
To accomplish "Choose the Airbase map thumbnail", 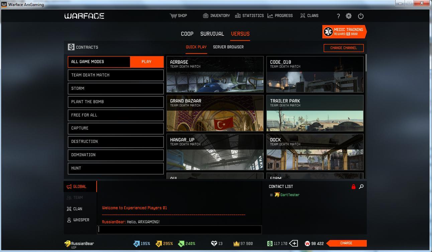I will (215, 74).
